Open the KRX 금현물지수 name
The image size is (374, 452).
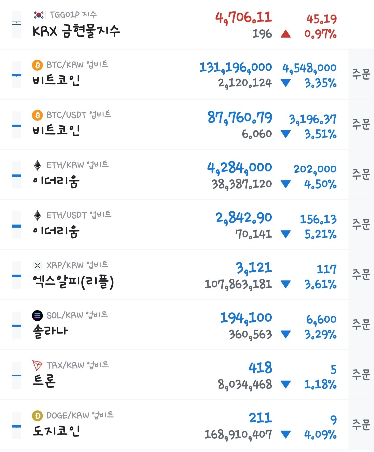(76, 31)
